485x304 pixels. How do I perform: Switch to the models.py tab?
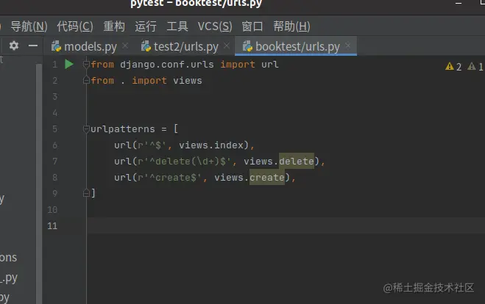click(91, 46)
